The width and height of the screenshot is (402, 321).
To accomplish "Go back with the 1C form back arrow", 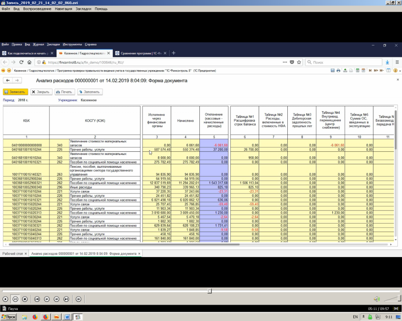I will (x=8, y=80).
